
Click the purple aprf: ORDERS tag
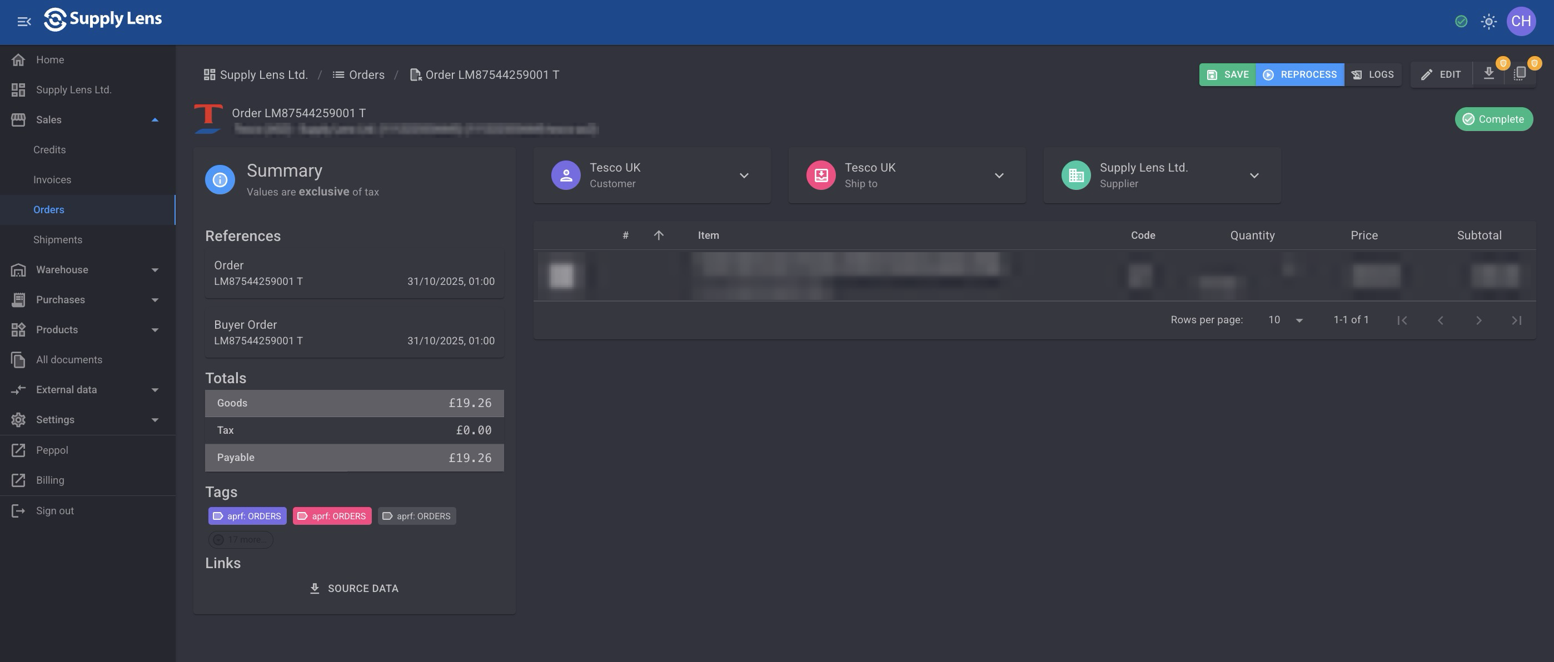(247, 516)
